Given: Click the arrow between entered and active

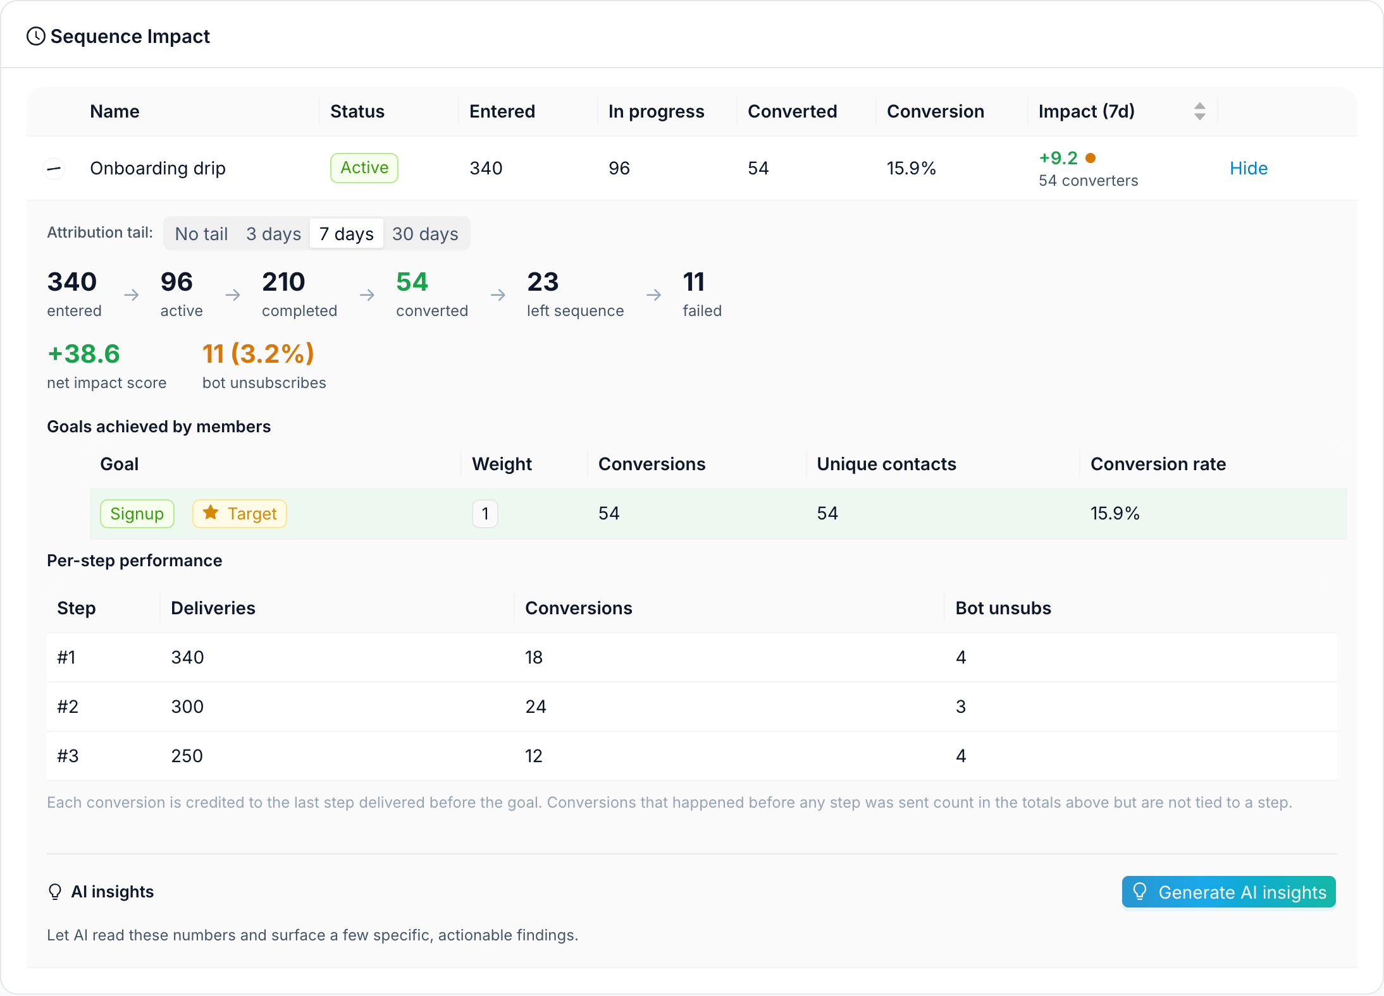Looking at the screenshot, I should (x=132, y=295).
